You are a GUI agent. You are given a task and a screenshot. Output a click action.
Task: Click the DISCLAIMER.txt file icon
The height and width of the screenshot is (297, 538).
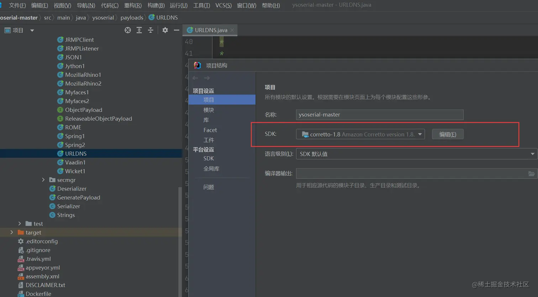(x=21, y=285)
